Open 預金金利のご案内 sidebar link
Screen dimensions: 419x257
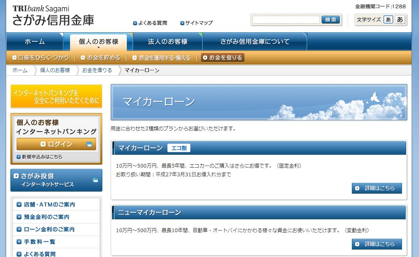coord(46,217)
